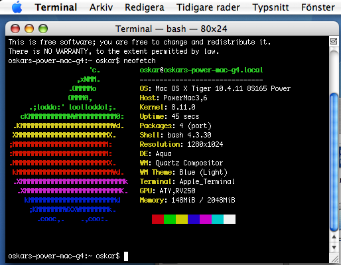Click the Kernel value '8.11.0'
The height and width of the screenshot is (265, 341).
click(183, 108)
